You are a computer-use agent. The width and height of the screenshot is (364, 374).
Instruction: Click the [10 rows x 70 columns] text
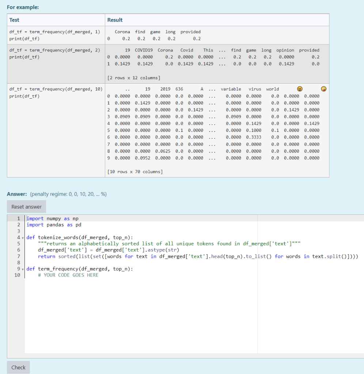pos(135,172)
